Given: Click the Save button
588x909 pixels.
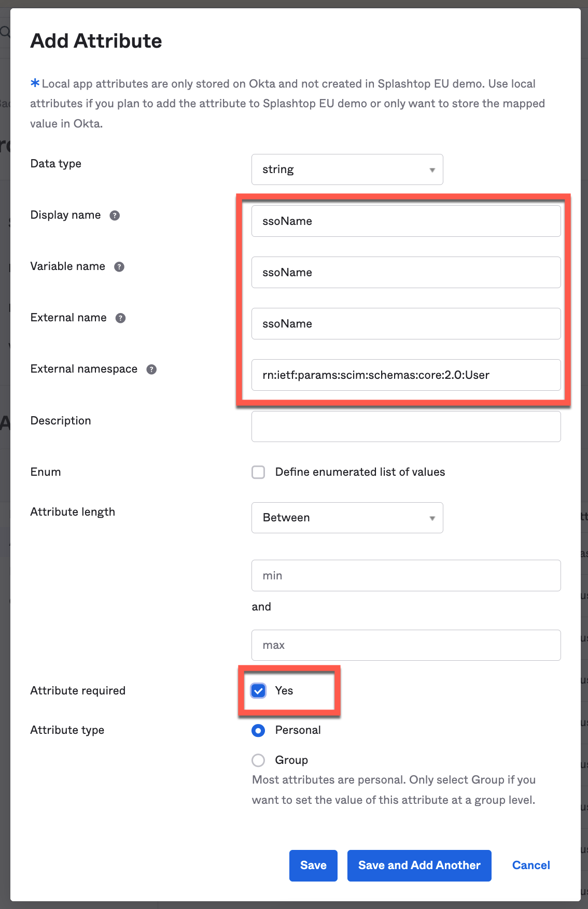Looking at the screenshot, I should point(313,865).
